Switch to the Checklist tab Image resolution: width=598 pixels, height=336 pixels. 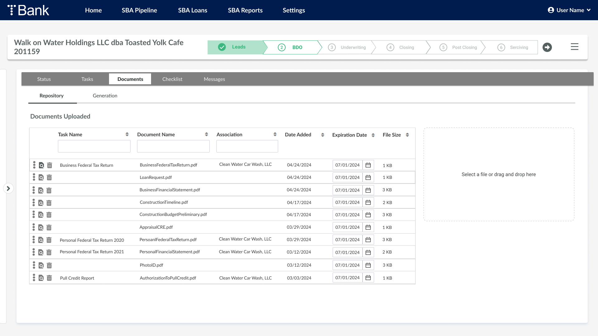click(x=172, y=79)
